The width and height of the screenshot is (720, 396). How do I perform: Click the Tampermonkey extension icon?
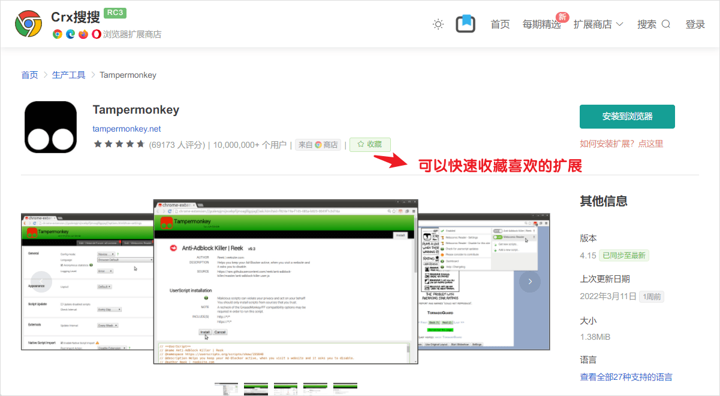point(51,127)
